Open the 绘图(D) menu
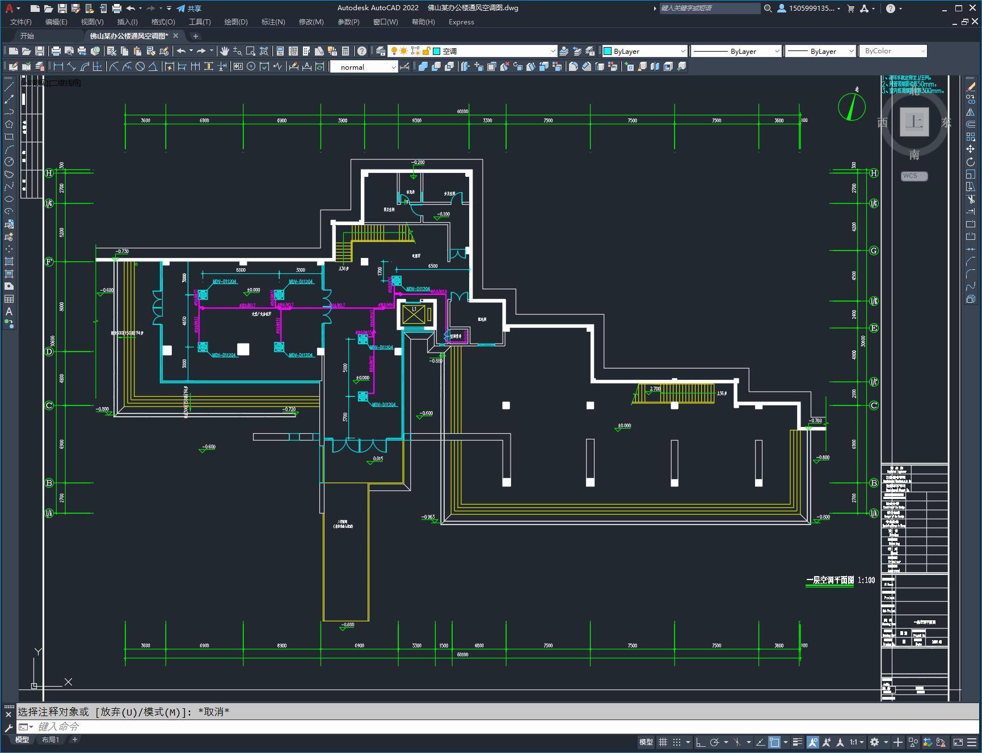Image resolution: width=982 pixels, height=753 pixels. click(x=236, y=22)
